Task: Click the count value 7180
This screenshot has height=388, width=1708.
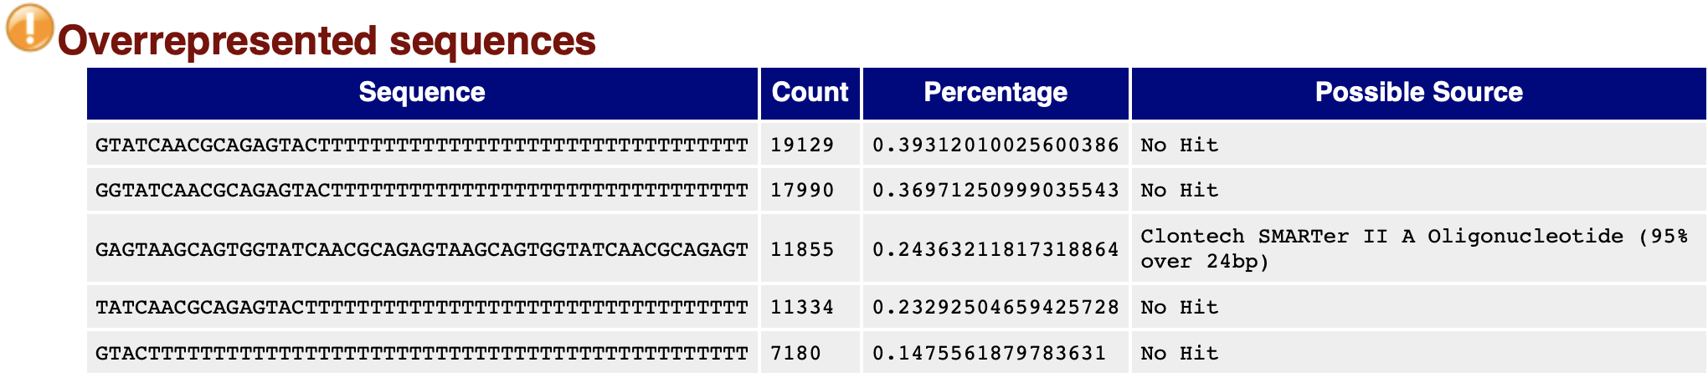Action: (x=795, y=353)
